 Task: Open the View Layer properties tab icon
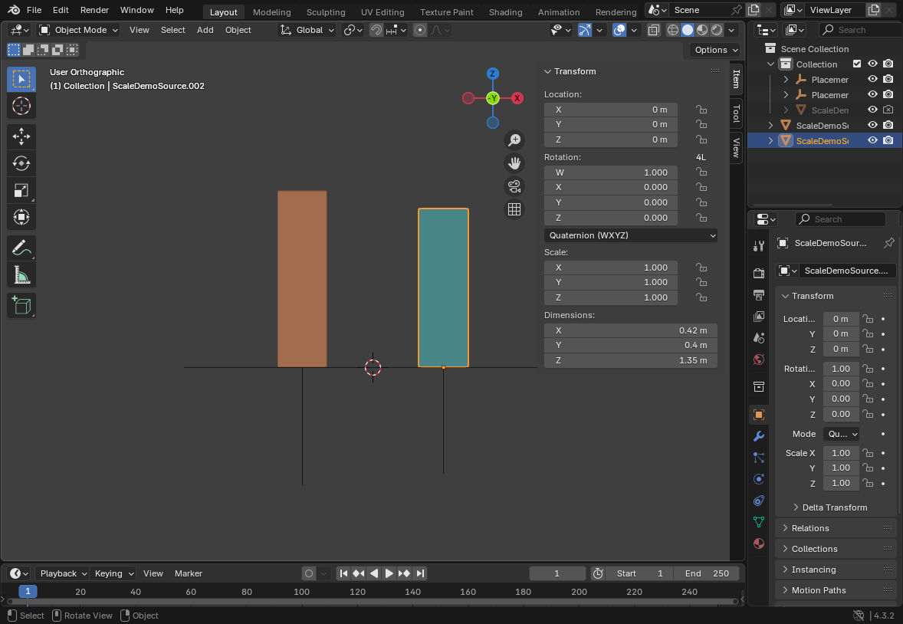pos(758,317)
